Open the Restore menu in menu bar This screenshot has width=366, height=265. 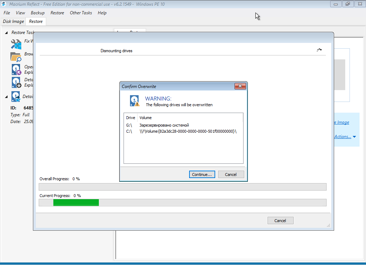(57, 13)
